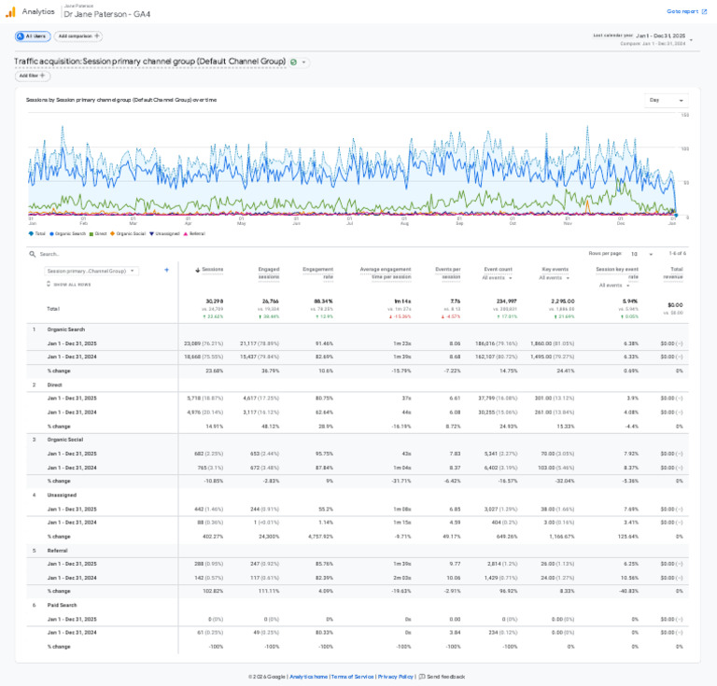Click the Sessions sort arrow icon

[198, 270]
